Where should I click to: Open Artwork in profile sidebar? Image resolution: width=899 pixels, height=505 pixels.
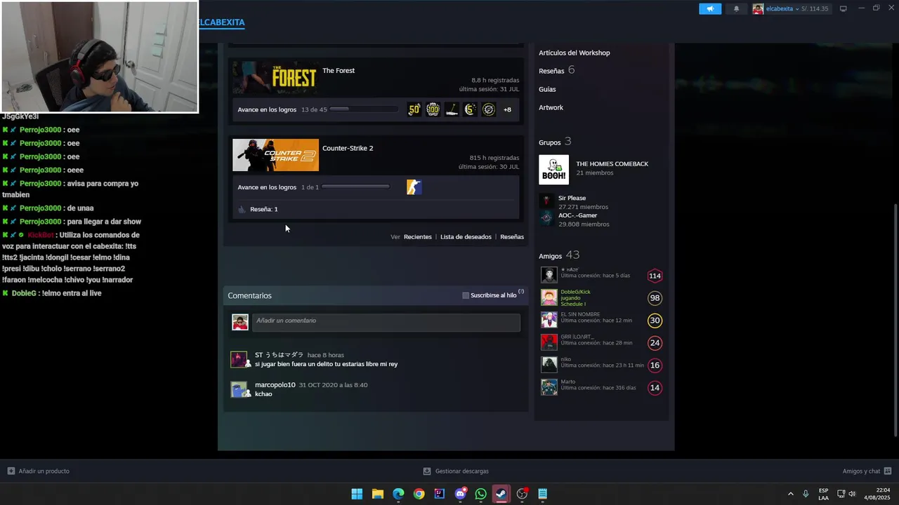coord(551,107)
